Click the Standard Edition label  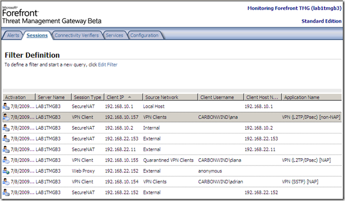pyautogui.click(x=321, y=21)
